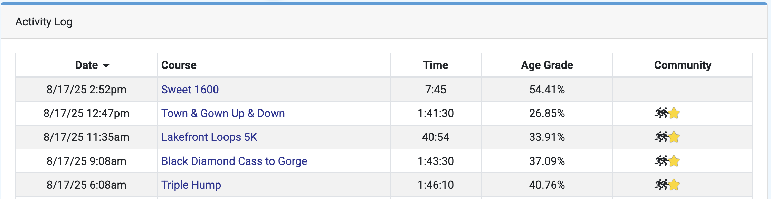Open the Black Diamond Cass to Gorge link
The image size is (771, 199).
[x=234, y=161]
